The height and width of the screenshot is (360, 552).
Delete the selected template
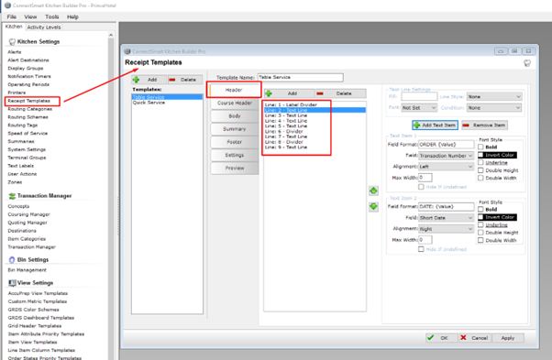tap(185, 80)
